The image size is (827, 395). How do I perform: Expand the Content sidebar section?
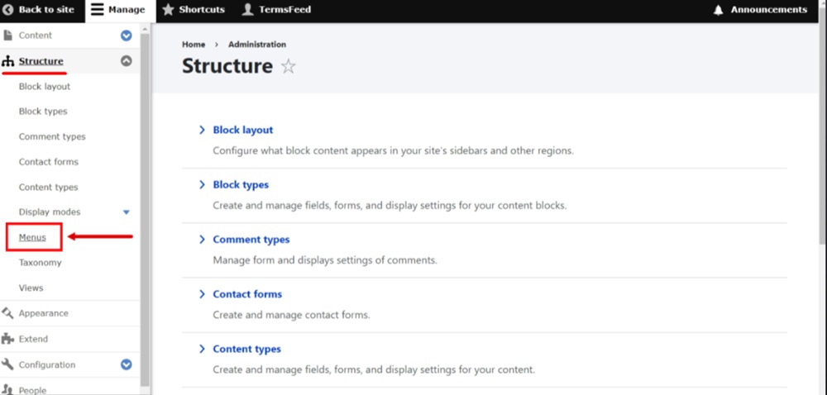pyautogui.click(x=126, y=36)
